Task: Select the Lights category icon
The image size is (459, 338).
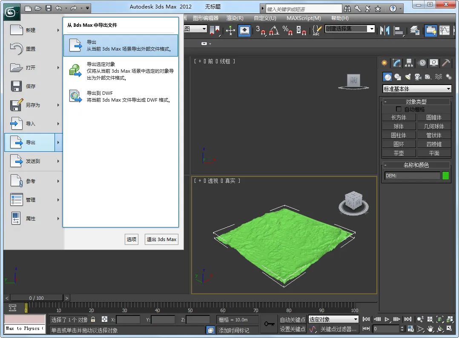Action: tap(408, 77)
